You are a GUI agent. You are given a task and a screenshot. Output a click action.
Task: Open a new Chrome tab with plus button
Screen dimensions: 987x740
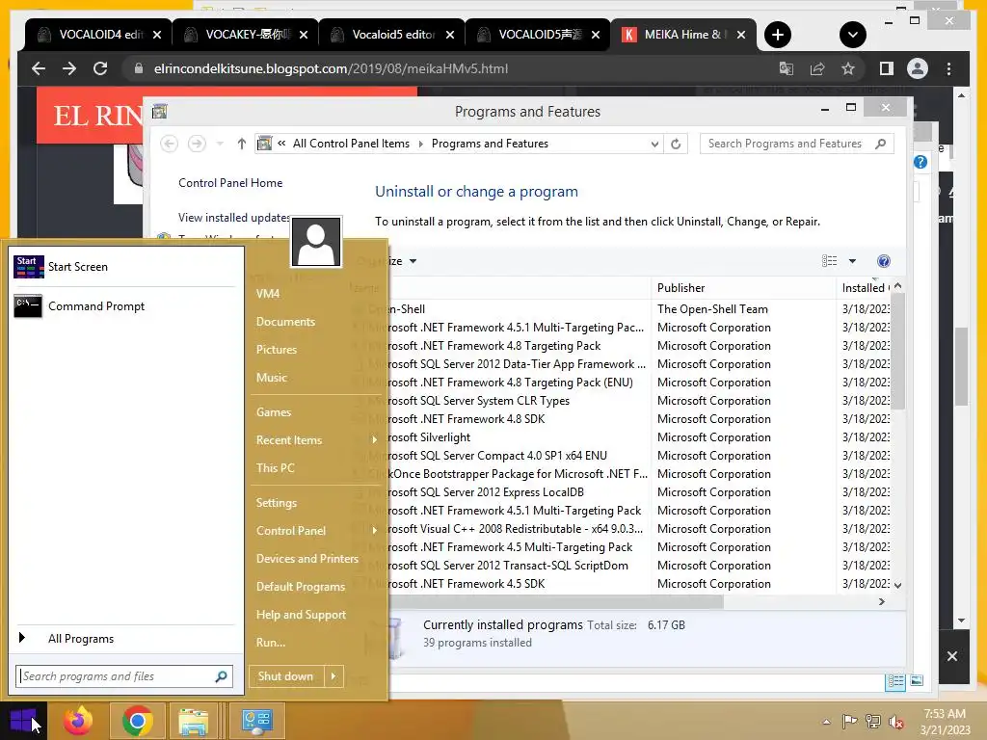pyautogui.click(x=778, y=35)
